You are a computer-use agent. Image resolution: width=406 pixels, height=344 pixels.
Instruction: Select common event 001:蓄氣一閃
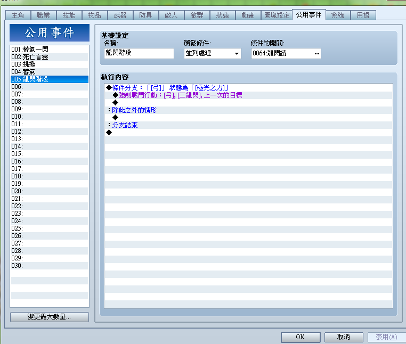coord(50,50)
